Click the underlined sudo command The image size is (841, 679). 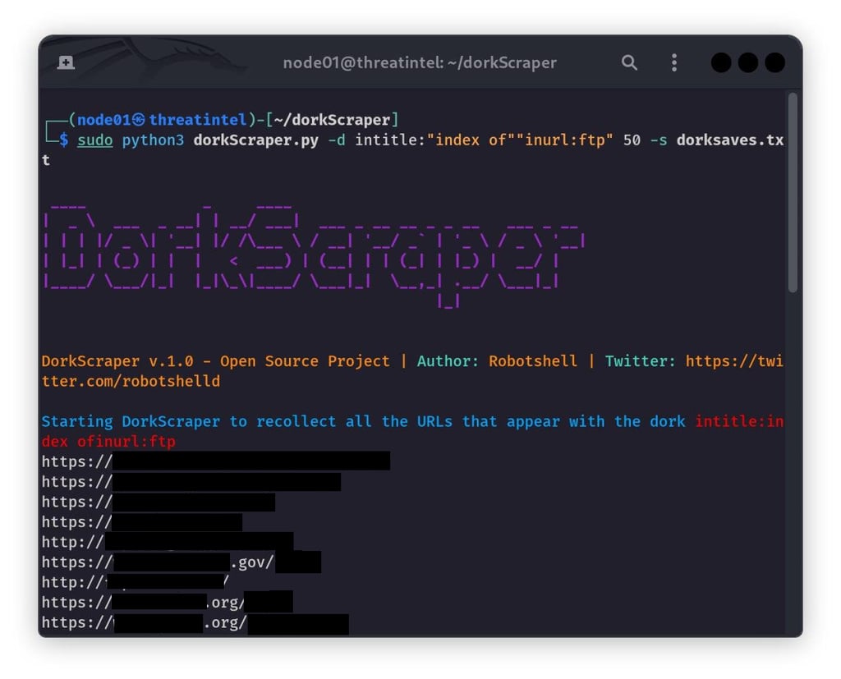[95, 140]
